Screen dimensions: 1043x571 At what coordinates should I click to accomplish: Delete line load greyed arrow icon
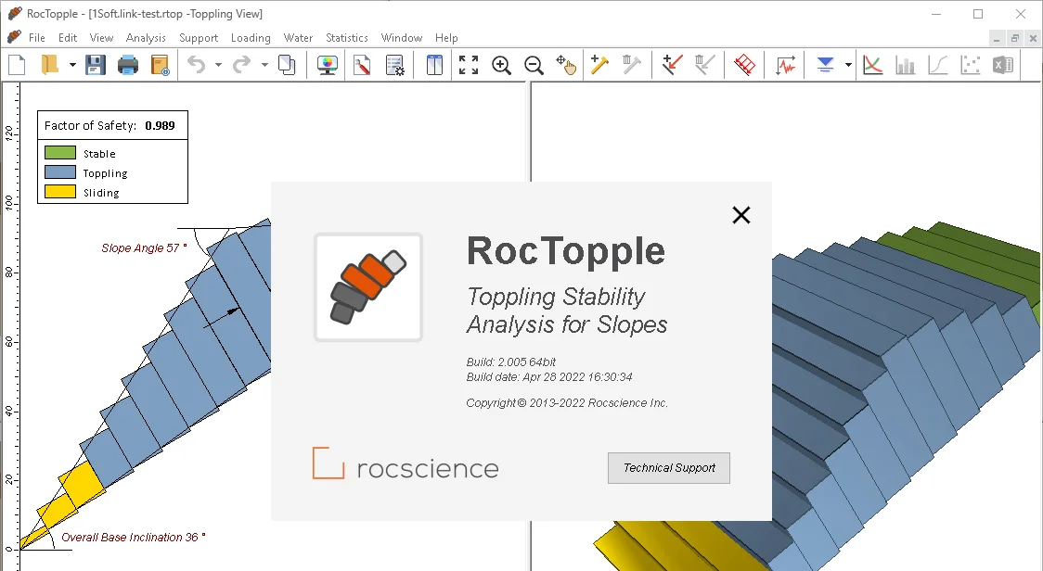point(704,65)
